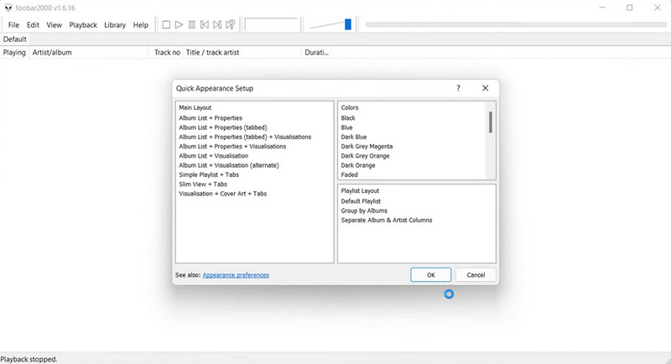The image size is (671, 364).
Task: Select Album List + Properties + Visualisations layout
Action: click(x=232, y=146)
